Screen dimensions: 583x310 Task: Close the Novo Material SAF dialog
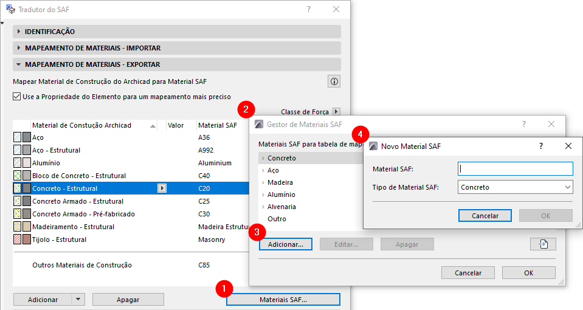(568, 146)
